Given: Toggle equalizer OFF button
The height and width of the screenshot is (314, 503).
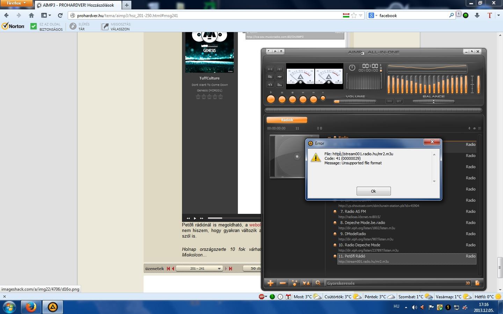Looking at the screenshot, I should (x=399, y=101).
